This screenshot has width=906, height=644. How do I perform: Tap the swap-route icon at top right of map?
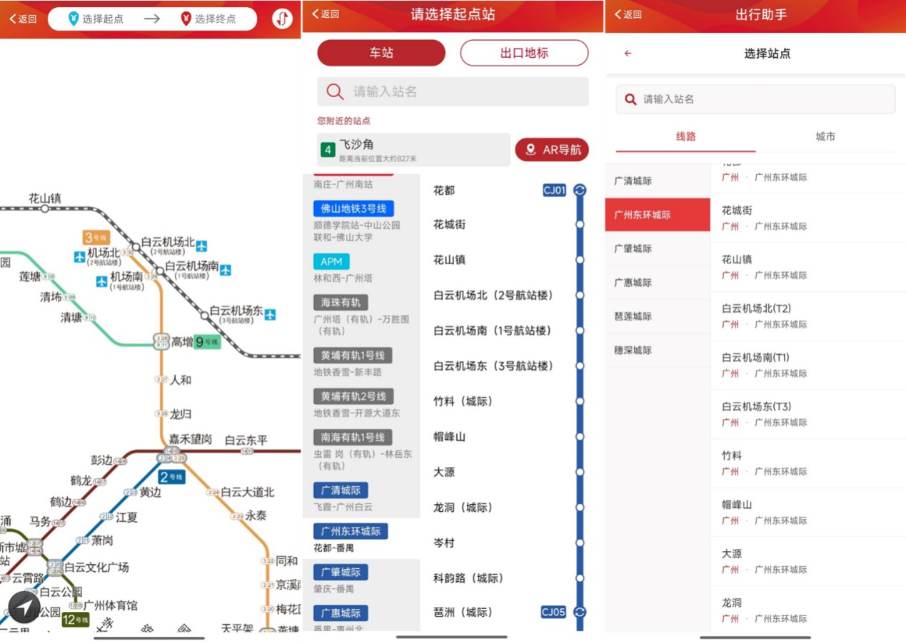(x=282, y=19)
